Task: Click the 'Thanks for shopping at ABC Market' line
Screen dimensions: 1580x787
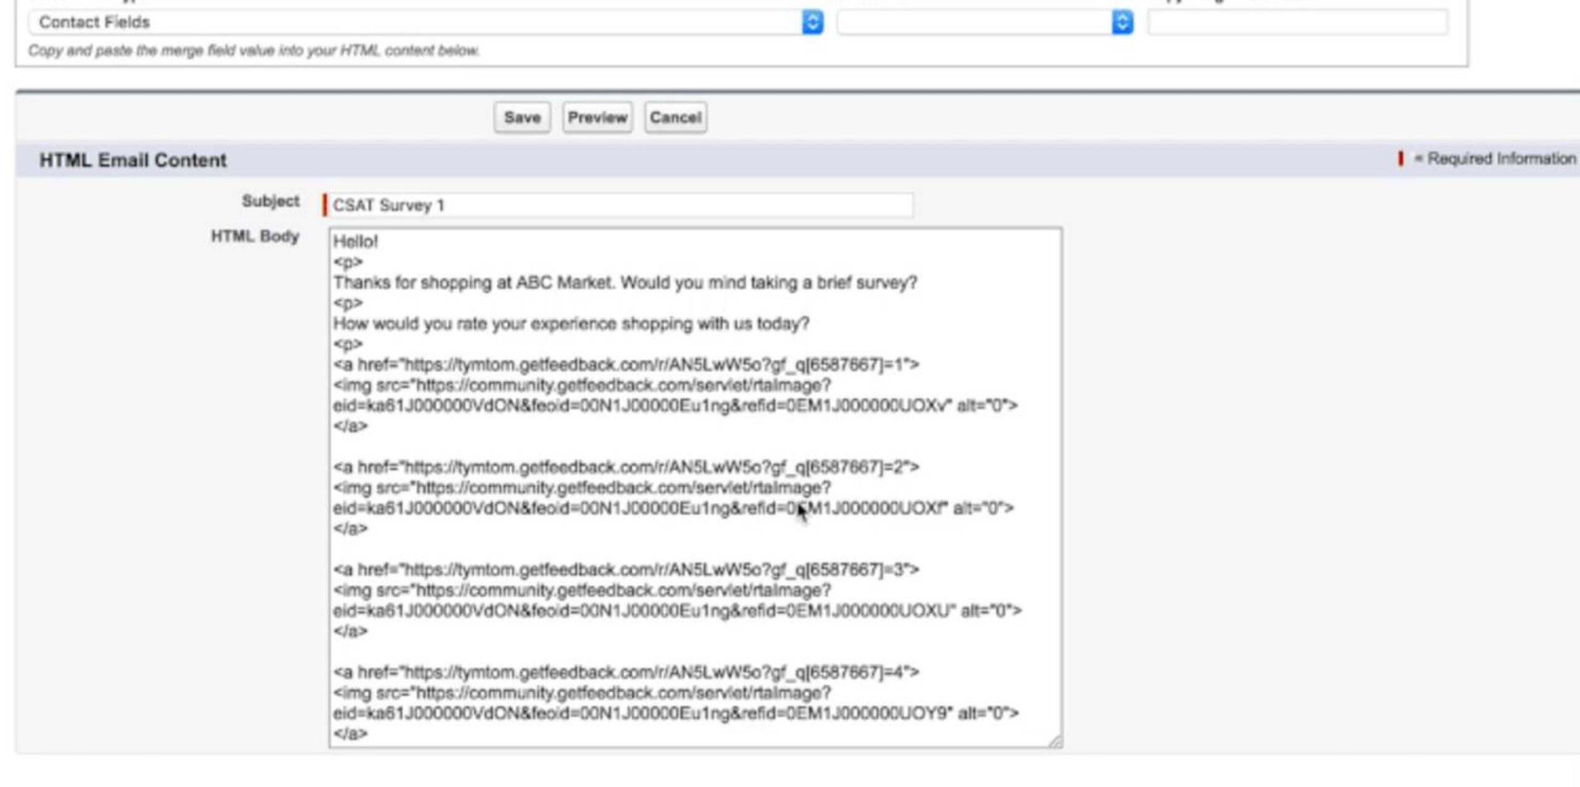Action: point(625,283)
